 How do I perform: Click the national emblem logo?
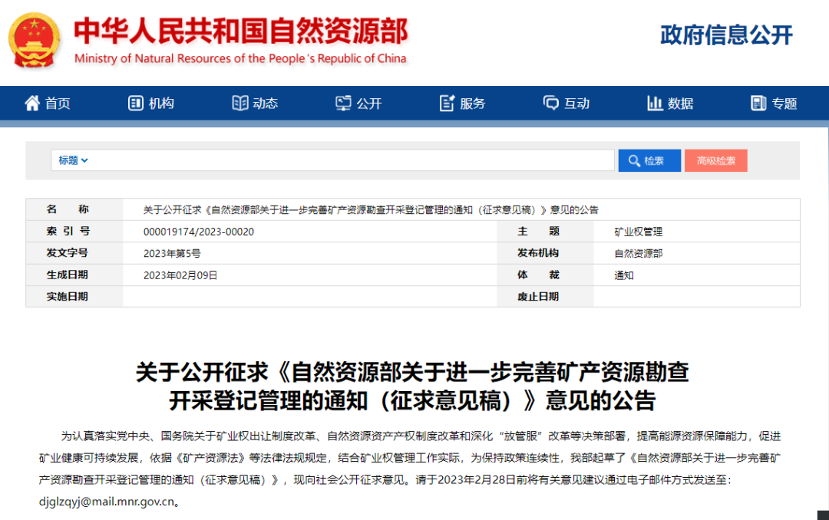(x=34, y=40)
